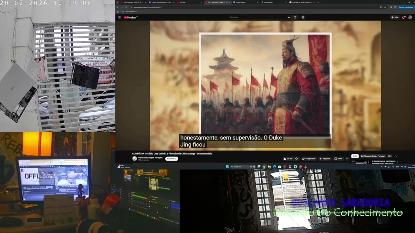Click the YouTube search magnifier button
Screen dimensions: 415x233
[295, 17]
